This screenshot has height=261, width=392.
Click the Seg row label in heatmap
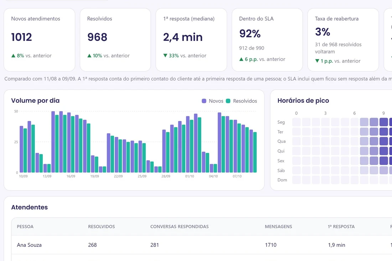[281, 122]
